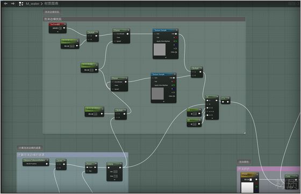The image size is (301, 194).
Task: Edit the Clamp node's Max value field
Action: tap(116, 176)
